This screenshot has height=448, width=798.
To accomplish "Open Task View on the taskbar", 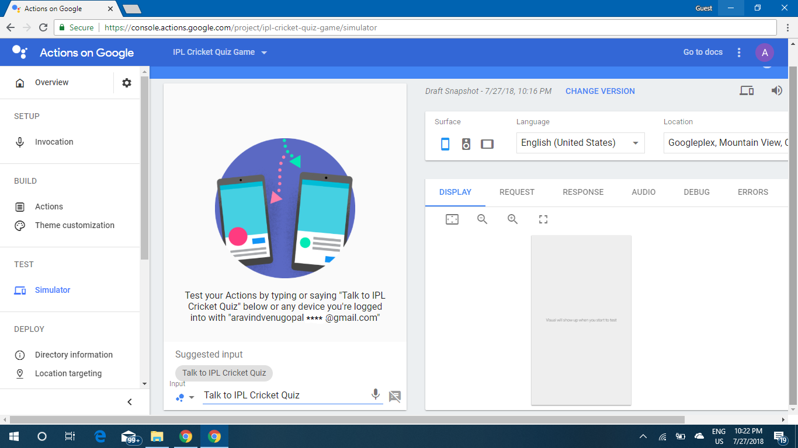I will tap(70, 436).
